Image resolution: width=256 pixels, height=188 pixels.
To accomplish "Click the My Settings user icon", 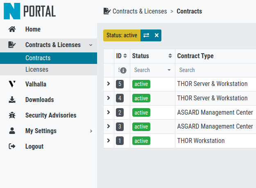I will [12, 131].
